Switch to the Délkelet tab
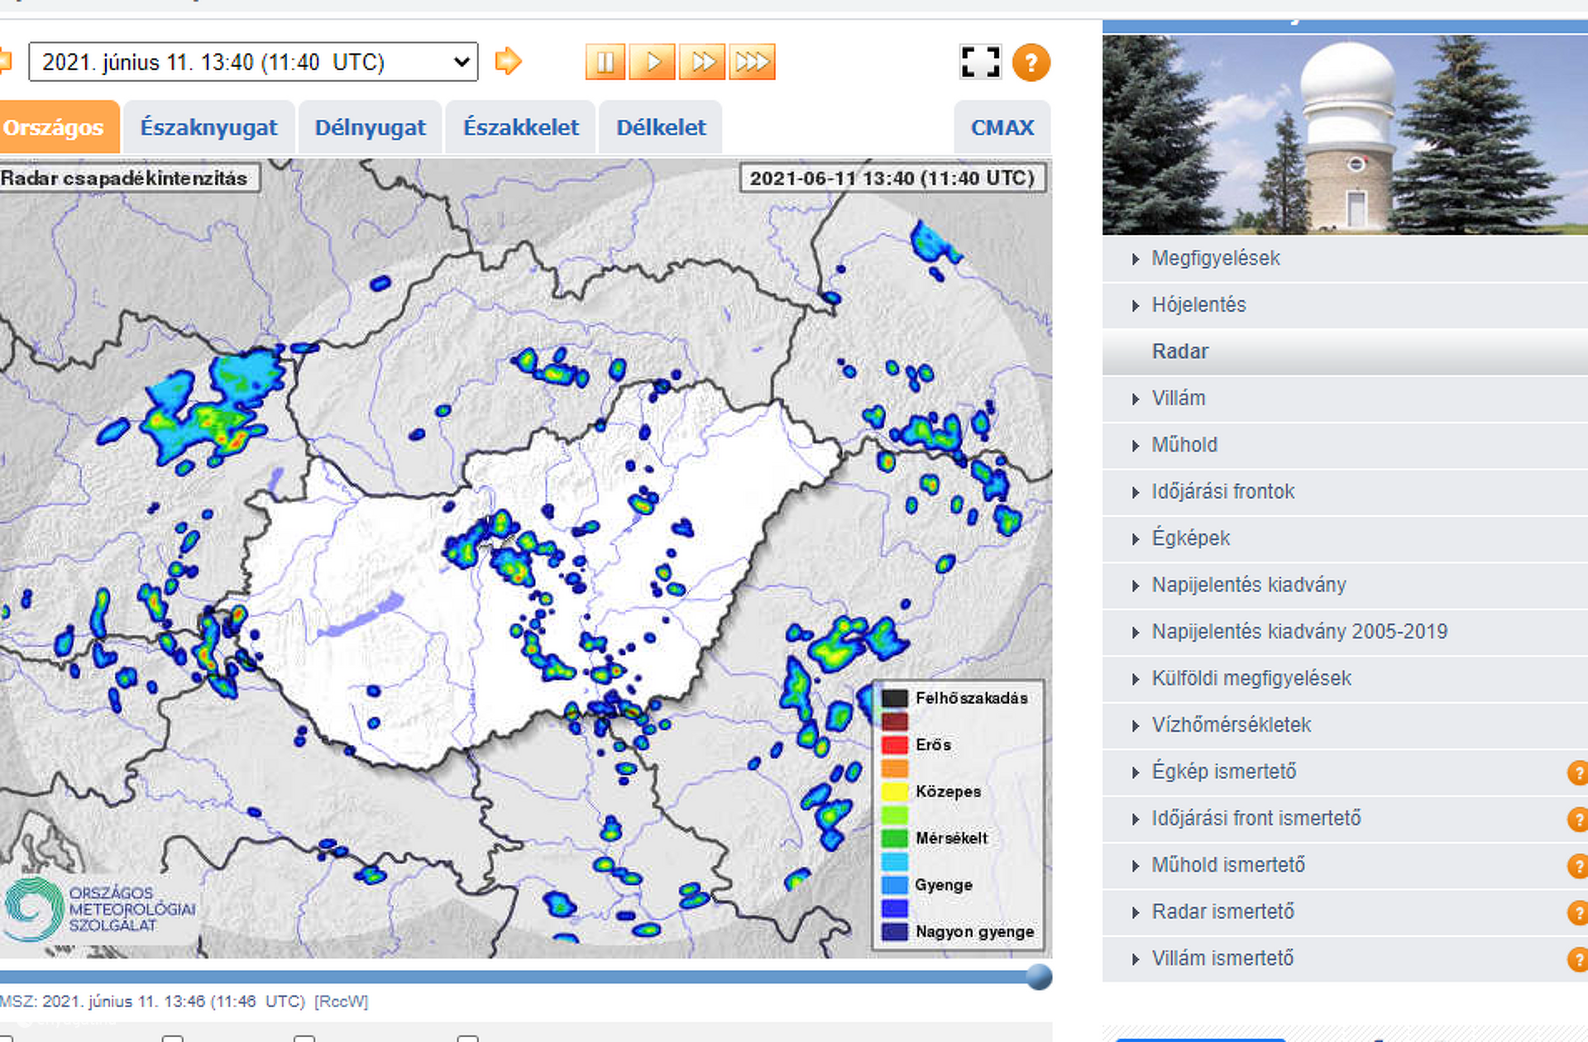Viewport: 1588px width, 1042px height. click(661, 127)
